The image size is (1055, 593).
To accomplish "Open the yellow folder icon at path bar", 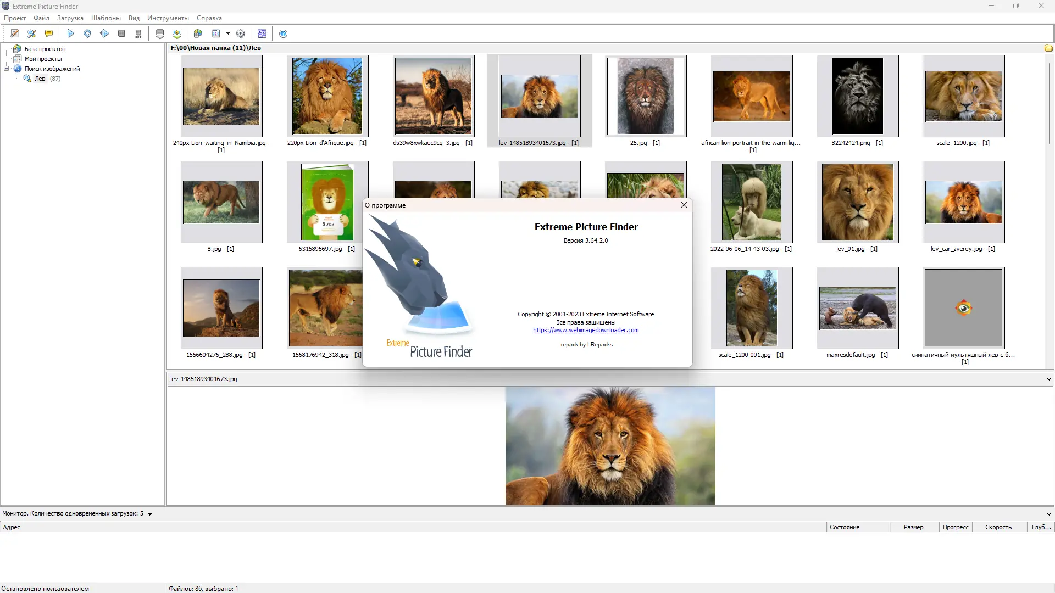I will 1048,48.
